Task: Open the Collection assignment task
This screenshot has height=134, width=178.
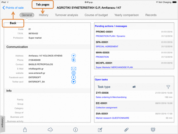Action: [107, 108]
